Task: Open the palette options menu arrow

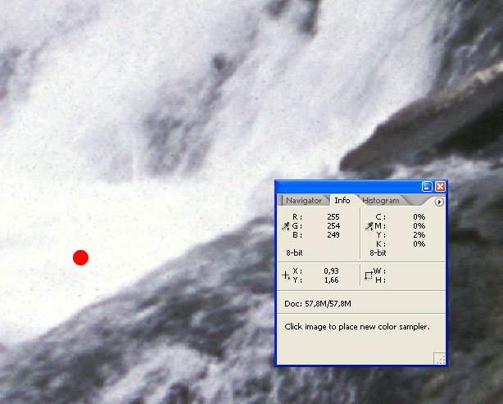Action: 439,201
